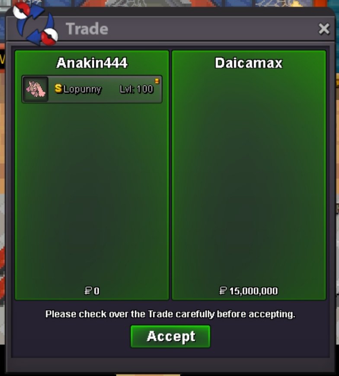Click the 15,000,000 money amount
The height and width of the screenshot is (376, 339).
point(253,291)
